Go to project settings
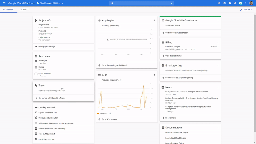The image size is (256, 144). (x=47, y=47)
